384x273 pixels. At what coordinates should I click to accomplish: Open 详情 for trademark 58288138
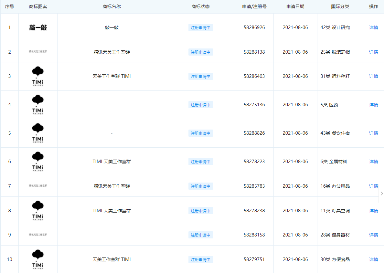[373, 52]
